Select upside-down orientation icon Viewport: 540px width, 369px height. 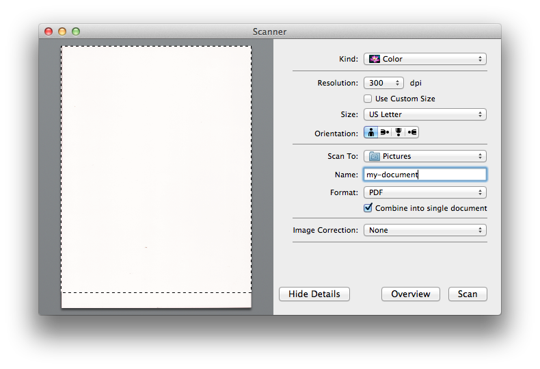(399, 132)
